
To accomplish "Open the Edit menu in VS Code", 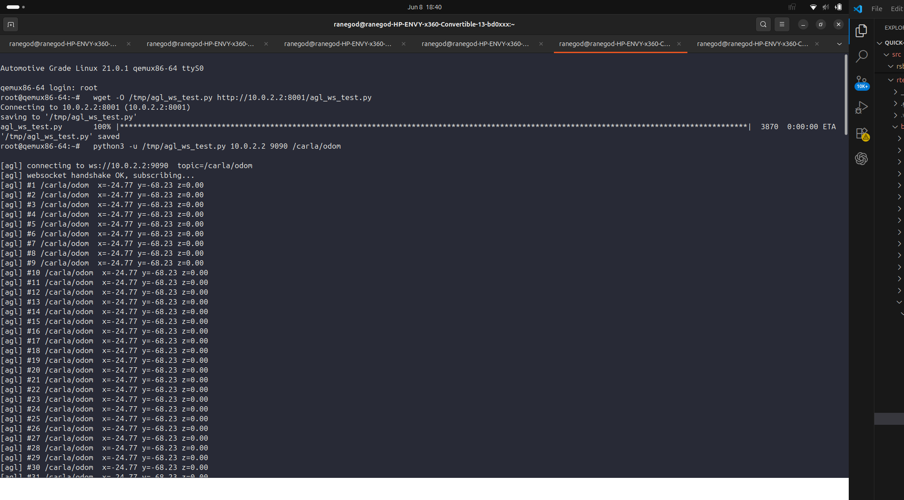I will (897, 9).
